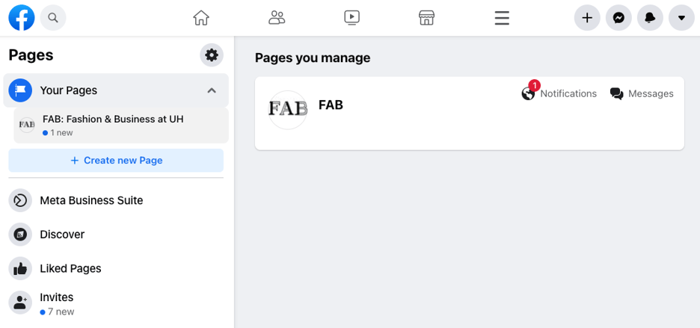Open the search magnifier icon

click(x=53, y=17)
